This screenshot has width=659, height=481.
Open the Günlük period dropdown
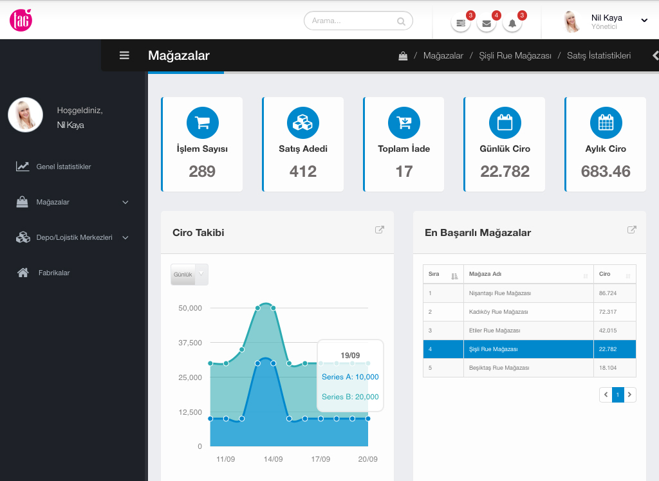coord(189,275)
